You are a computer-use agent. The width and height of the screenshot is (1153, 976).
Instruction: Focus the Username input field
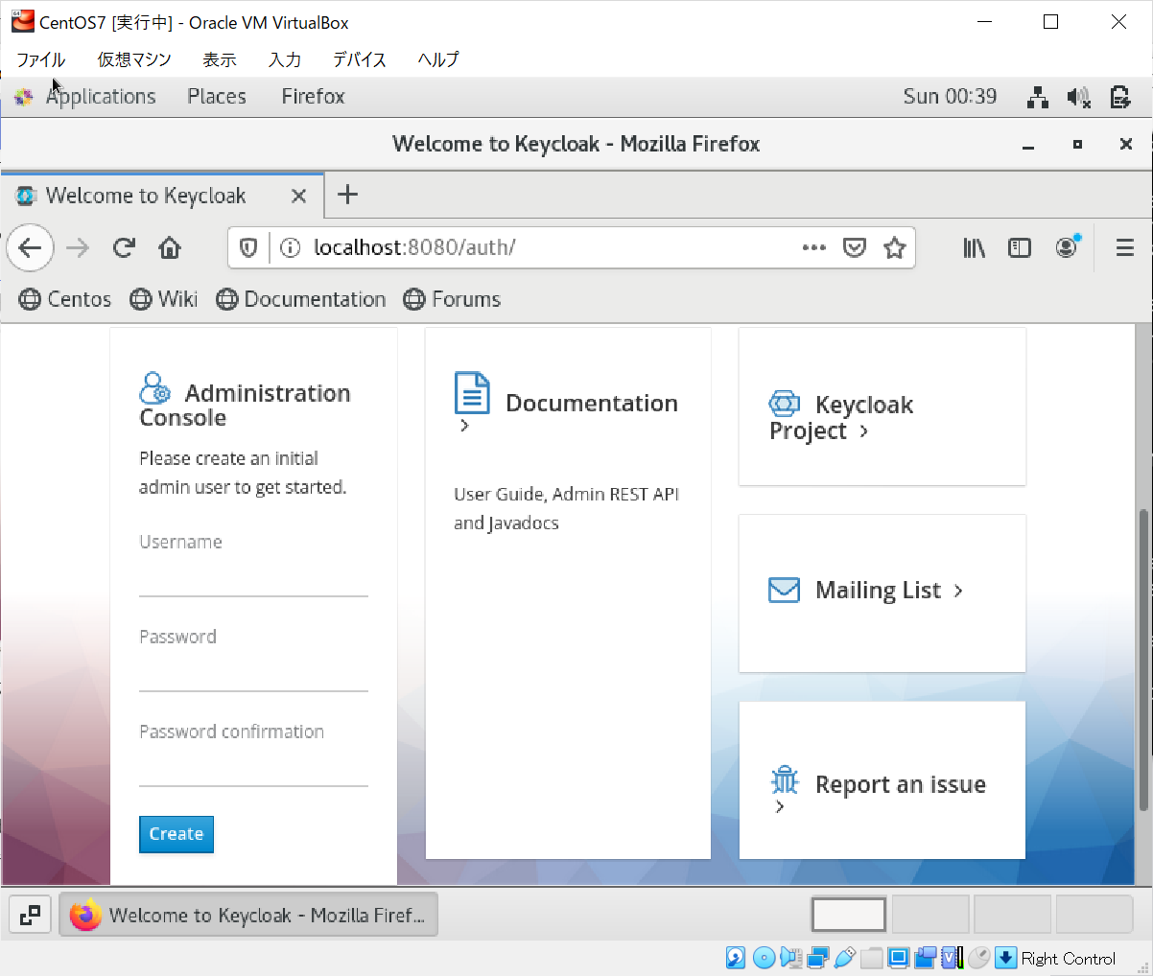pos(253,579)
